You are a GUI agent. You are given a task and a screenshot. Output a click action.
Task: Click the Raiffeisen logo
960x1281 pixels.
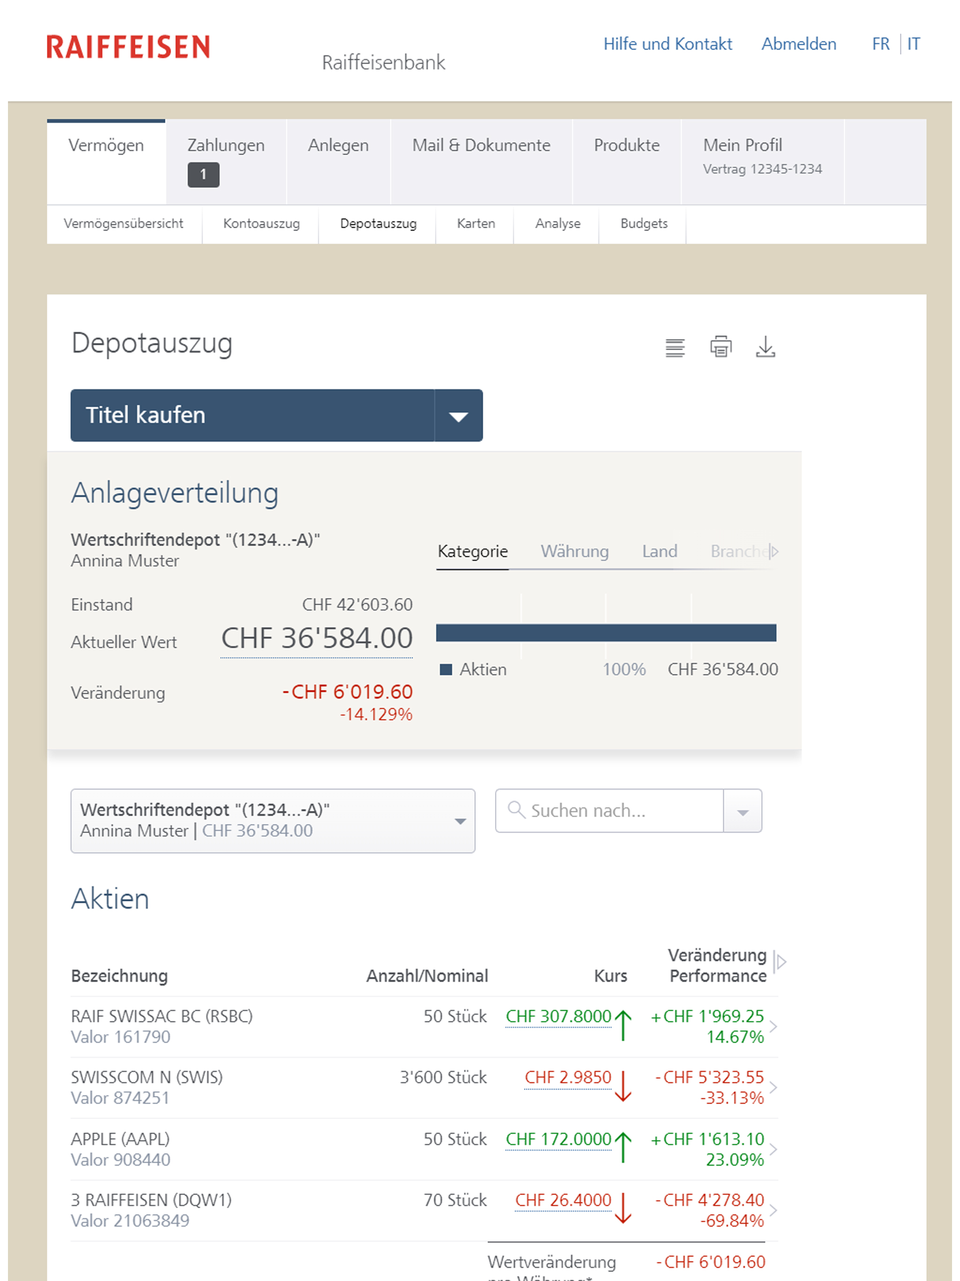(128, 47)
